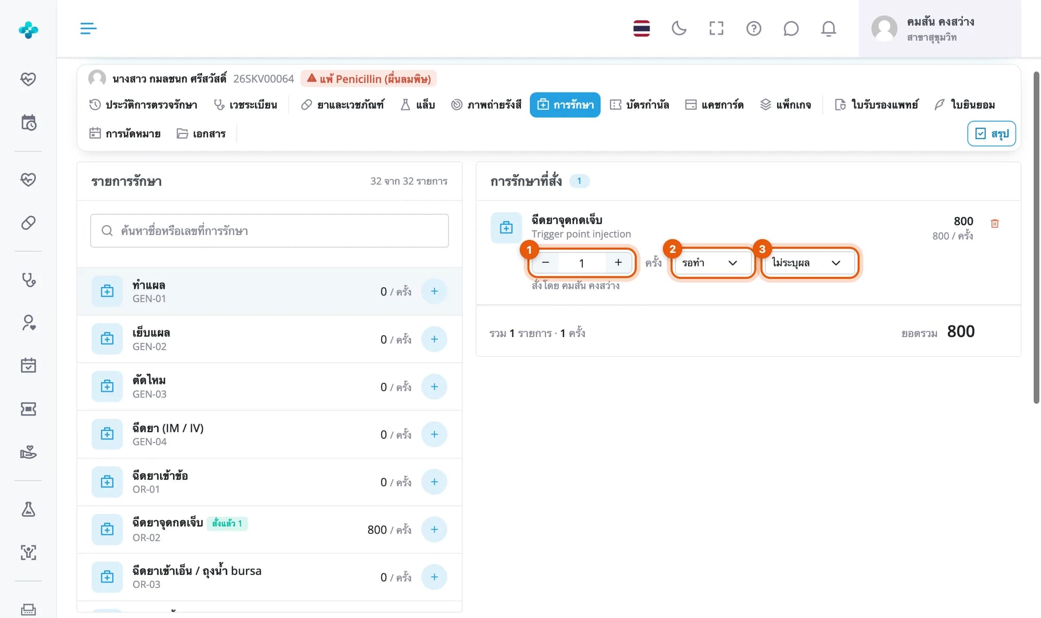Increase quantity with plus stepper
The height and width of the screenshot is (618, 1041).
pyautogui.click(x=618, y=263)
